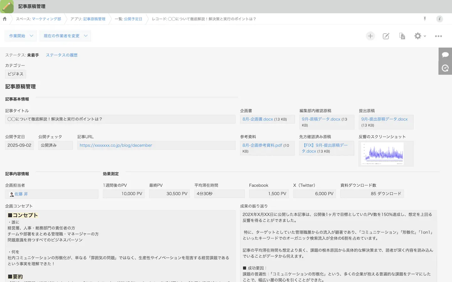Duplicate the record using copy icon
Image resolution: width=452 pixels, height=282 pixels.
coord(402,36)
